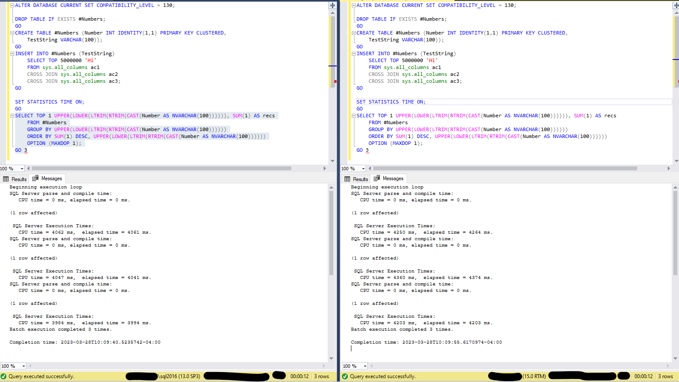Open the left editor's 100 % zoom dropdown
679x382 pixels.
tap(22, 169)
